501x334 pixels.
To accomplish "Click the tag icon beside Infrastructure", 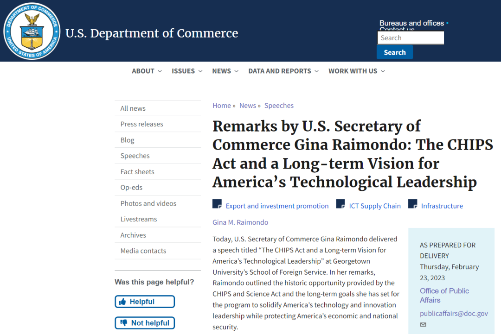I will click(x=412, y=204).
